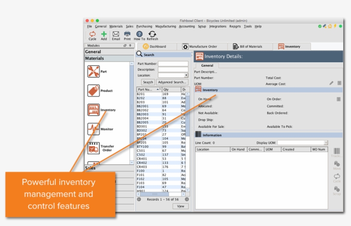Viewport: 351px width, 226px height.
Task: Click the Cycle icon beside location table
Action: click(x=337, y=176)
